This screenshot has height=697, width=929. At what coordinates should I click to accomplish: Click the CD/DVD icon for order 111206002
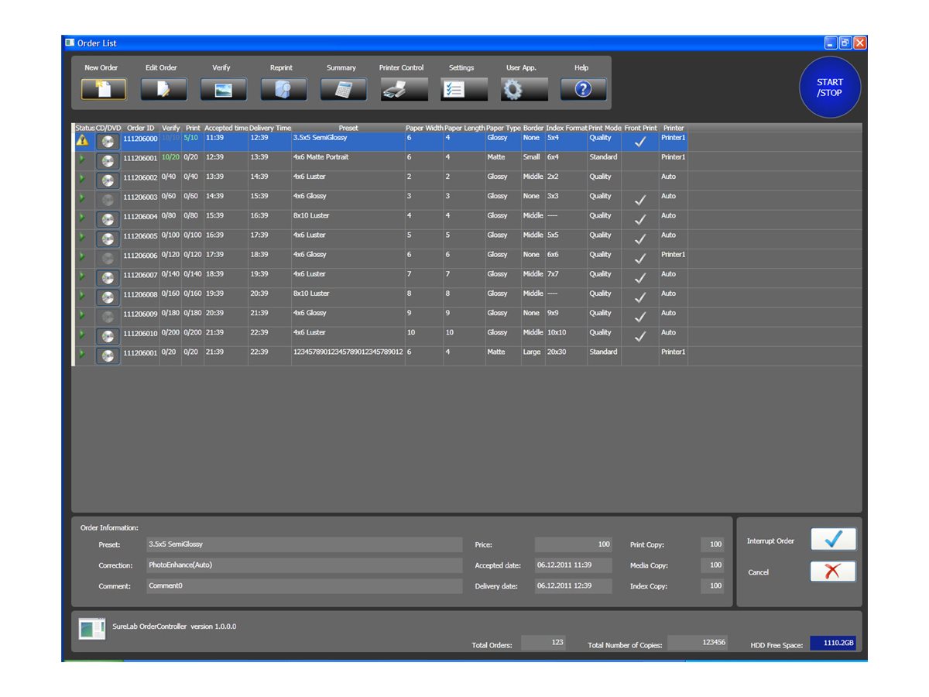click(x=108, y=180)
